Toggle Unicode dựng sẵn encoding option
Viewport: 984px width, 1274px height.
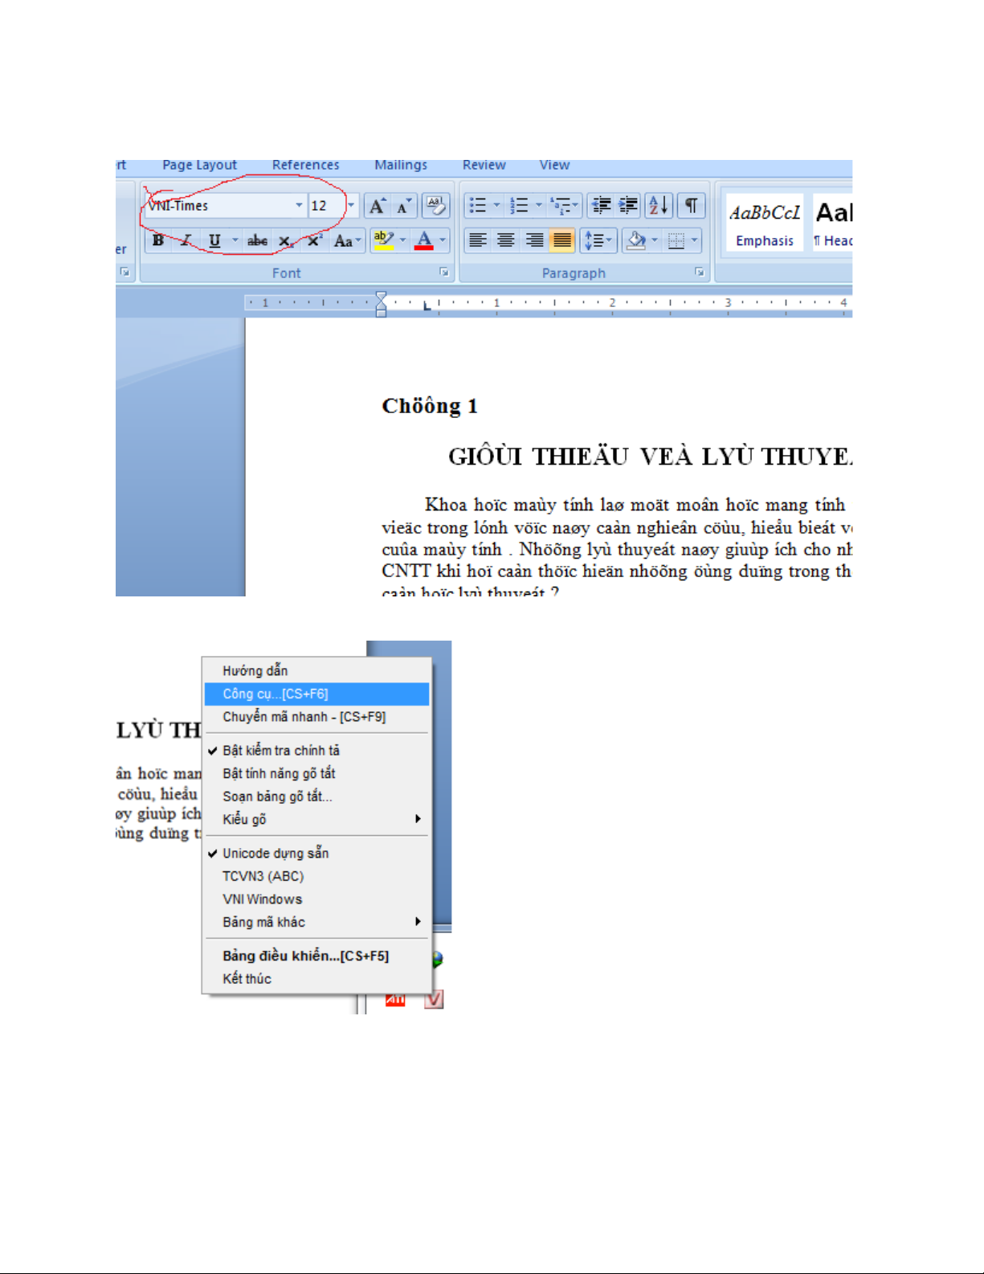coord(276,853)
